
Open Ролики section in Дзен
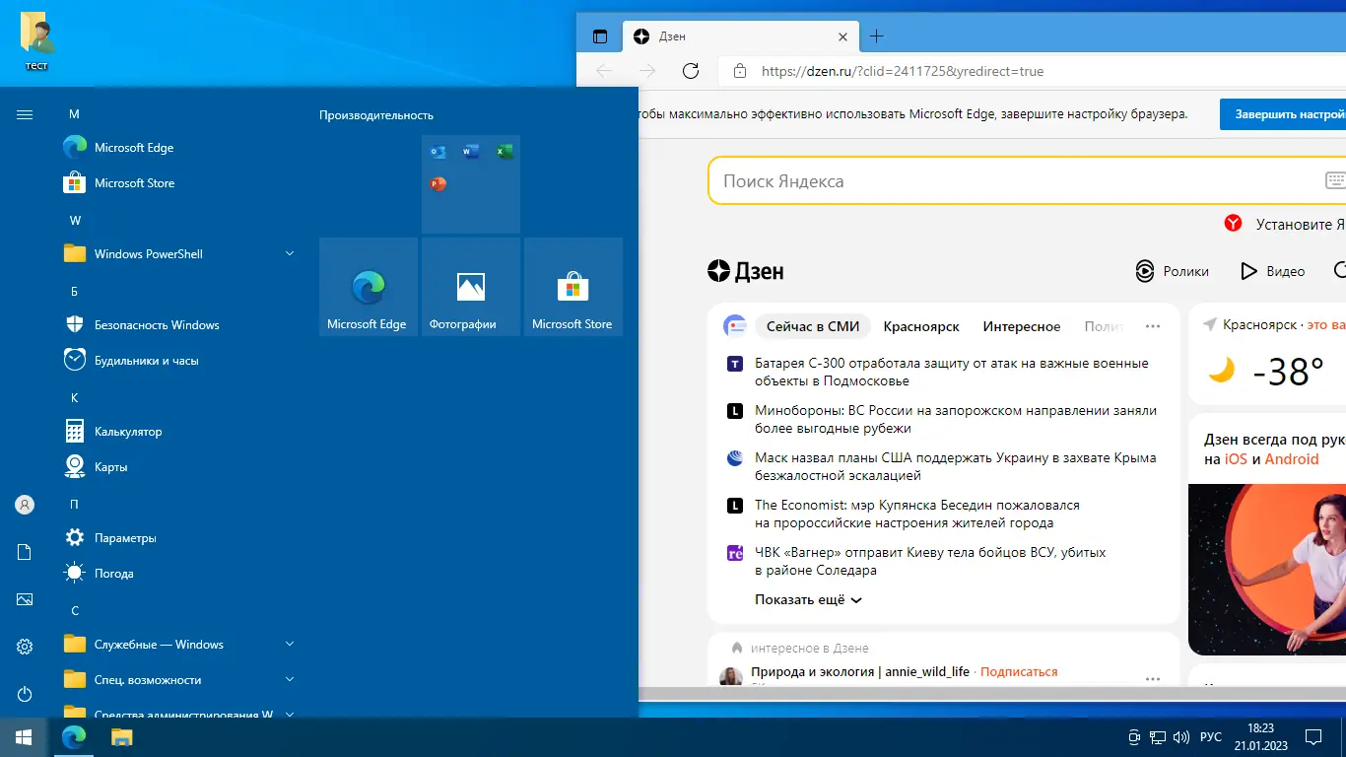point(1173,271)
